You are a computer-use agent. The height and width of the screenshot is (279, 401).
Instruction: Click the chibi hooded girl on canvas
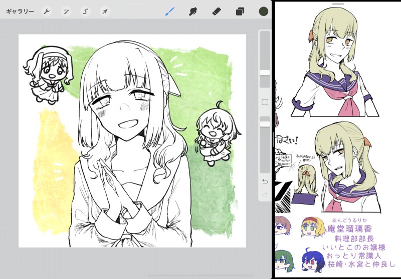coord(48,75)
